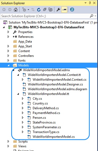Expand the Scripts folder
Screen dimensions: 98x151
(x=8, y=141)
